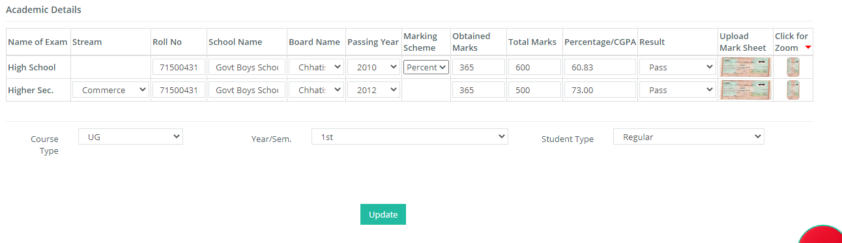This screenshot has width=842, height=243.
Task: Open High School zoom icon
Action: point(793,67)
